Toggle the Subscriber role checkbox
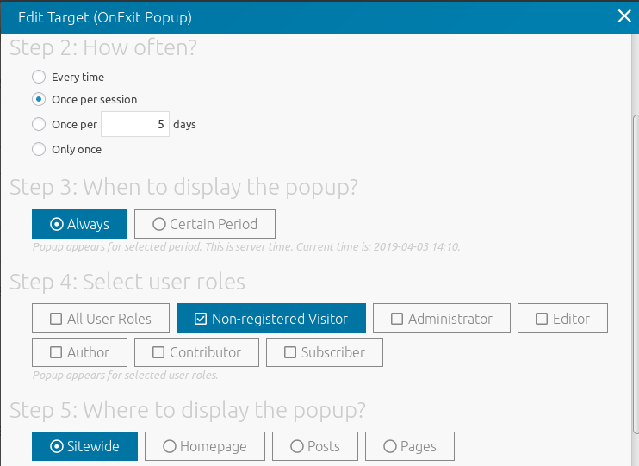639x466 pixels. click(x=325, y=352)
